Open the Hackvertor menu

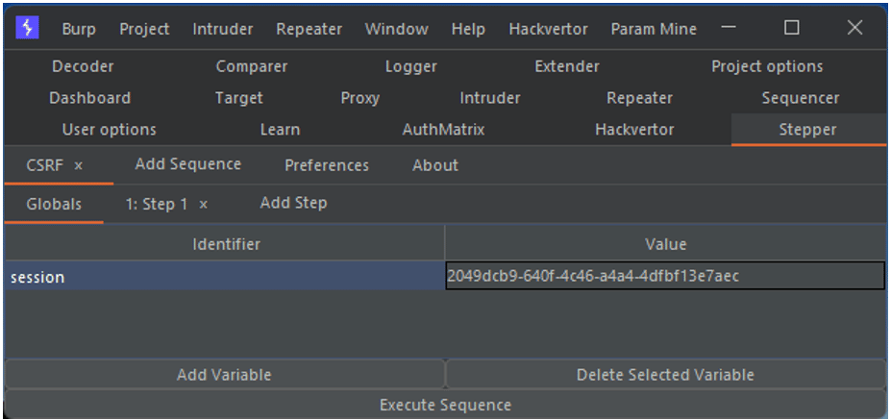pos(548,29)
